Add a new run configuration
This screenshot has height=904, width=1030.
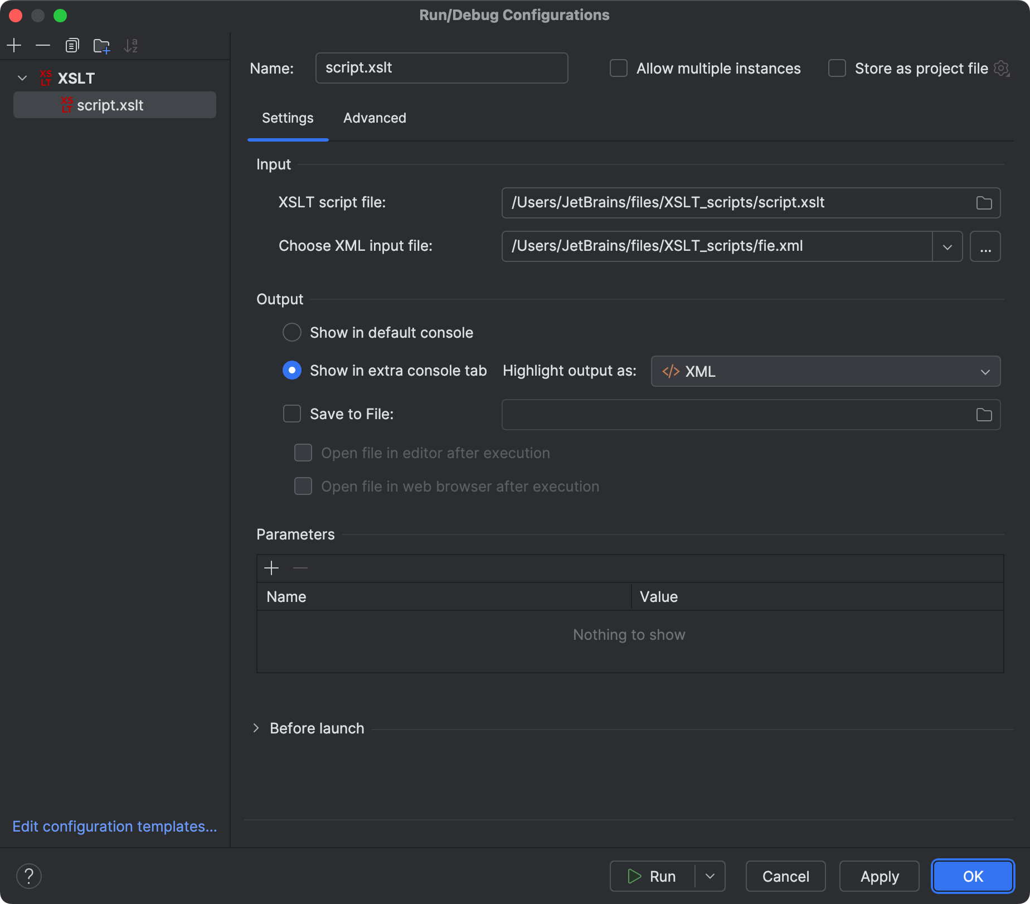[x=14, y=45]
